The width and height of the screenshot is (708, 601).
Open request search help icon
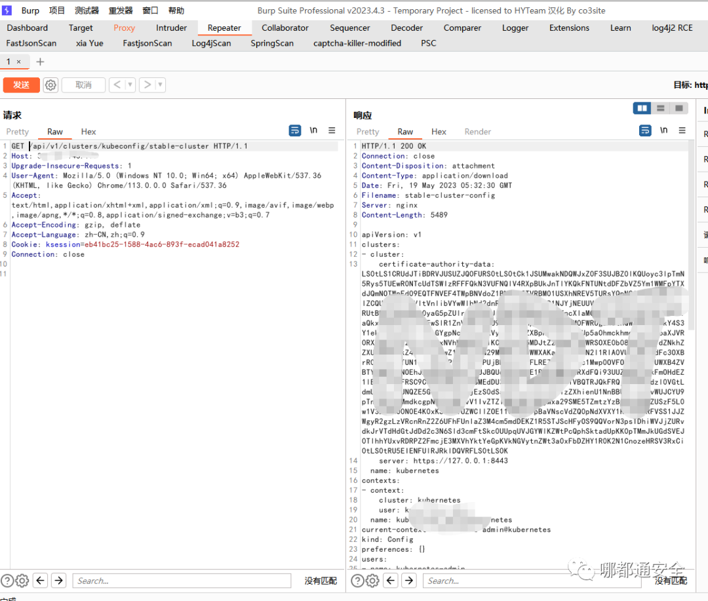(7, 581)
